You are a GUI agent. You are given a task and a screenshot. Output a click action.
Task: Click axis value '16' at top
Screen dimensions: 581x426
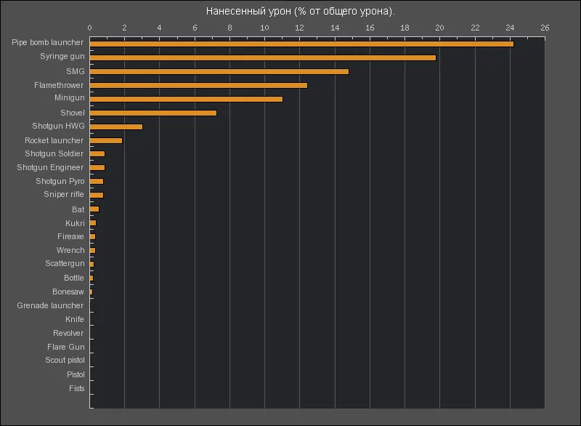[x=370, y=28]
